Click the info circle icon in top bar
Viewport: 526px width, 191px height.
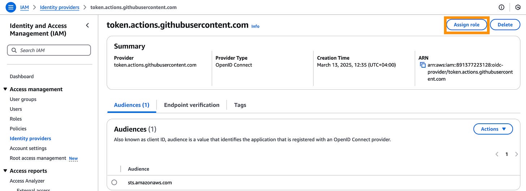pos(501,7)
